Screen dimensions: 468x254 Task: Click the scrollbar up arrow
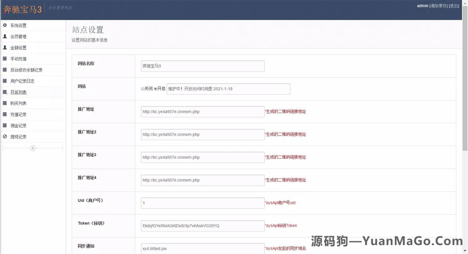465,3
